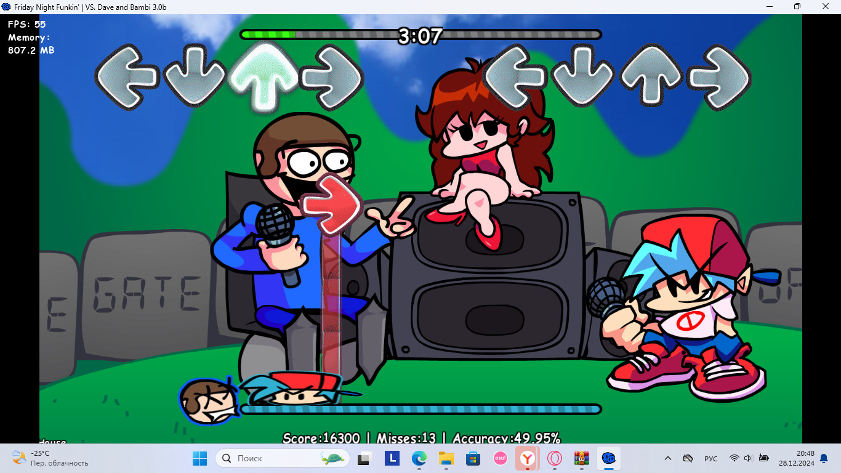This screenshot has height=473, width=841.
Task: Expand the hidden system tray icons
Action: click(668, 458)
